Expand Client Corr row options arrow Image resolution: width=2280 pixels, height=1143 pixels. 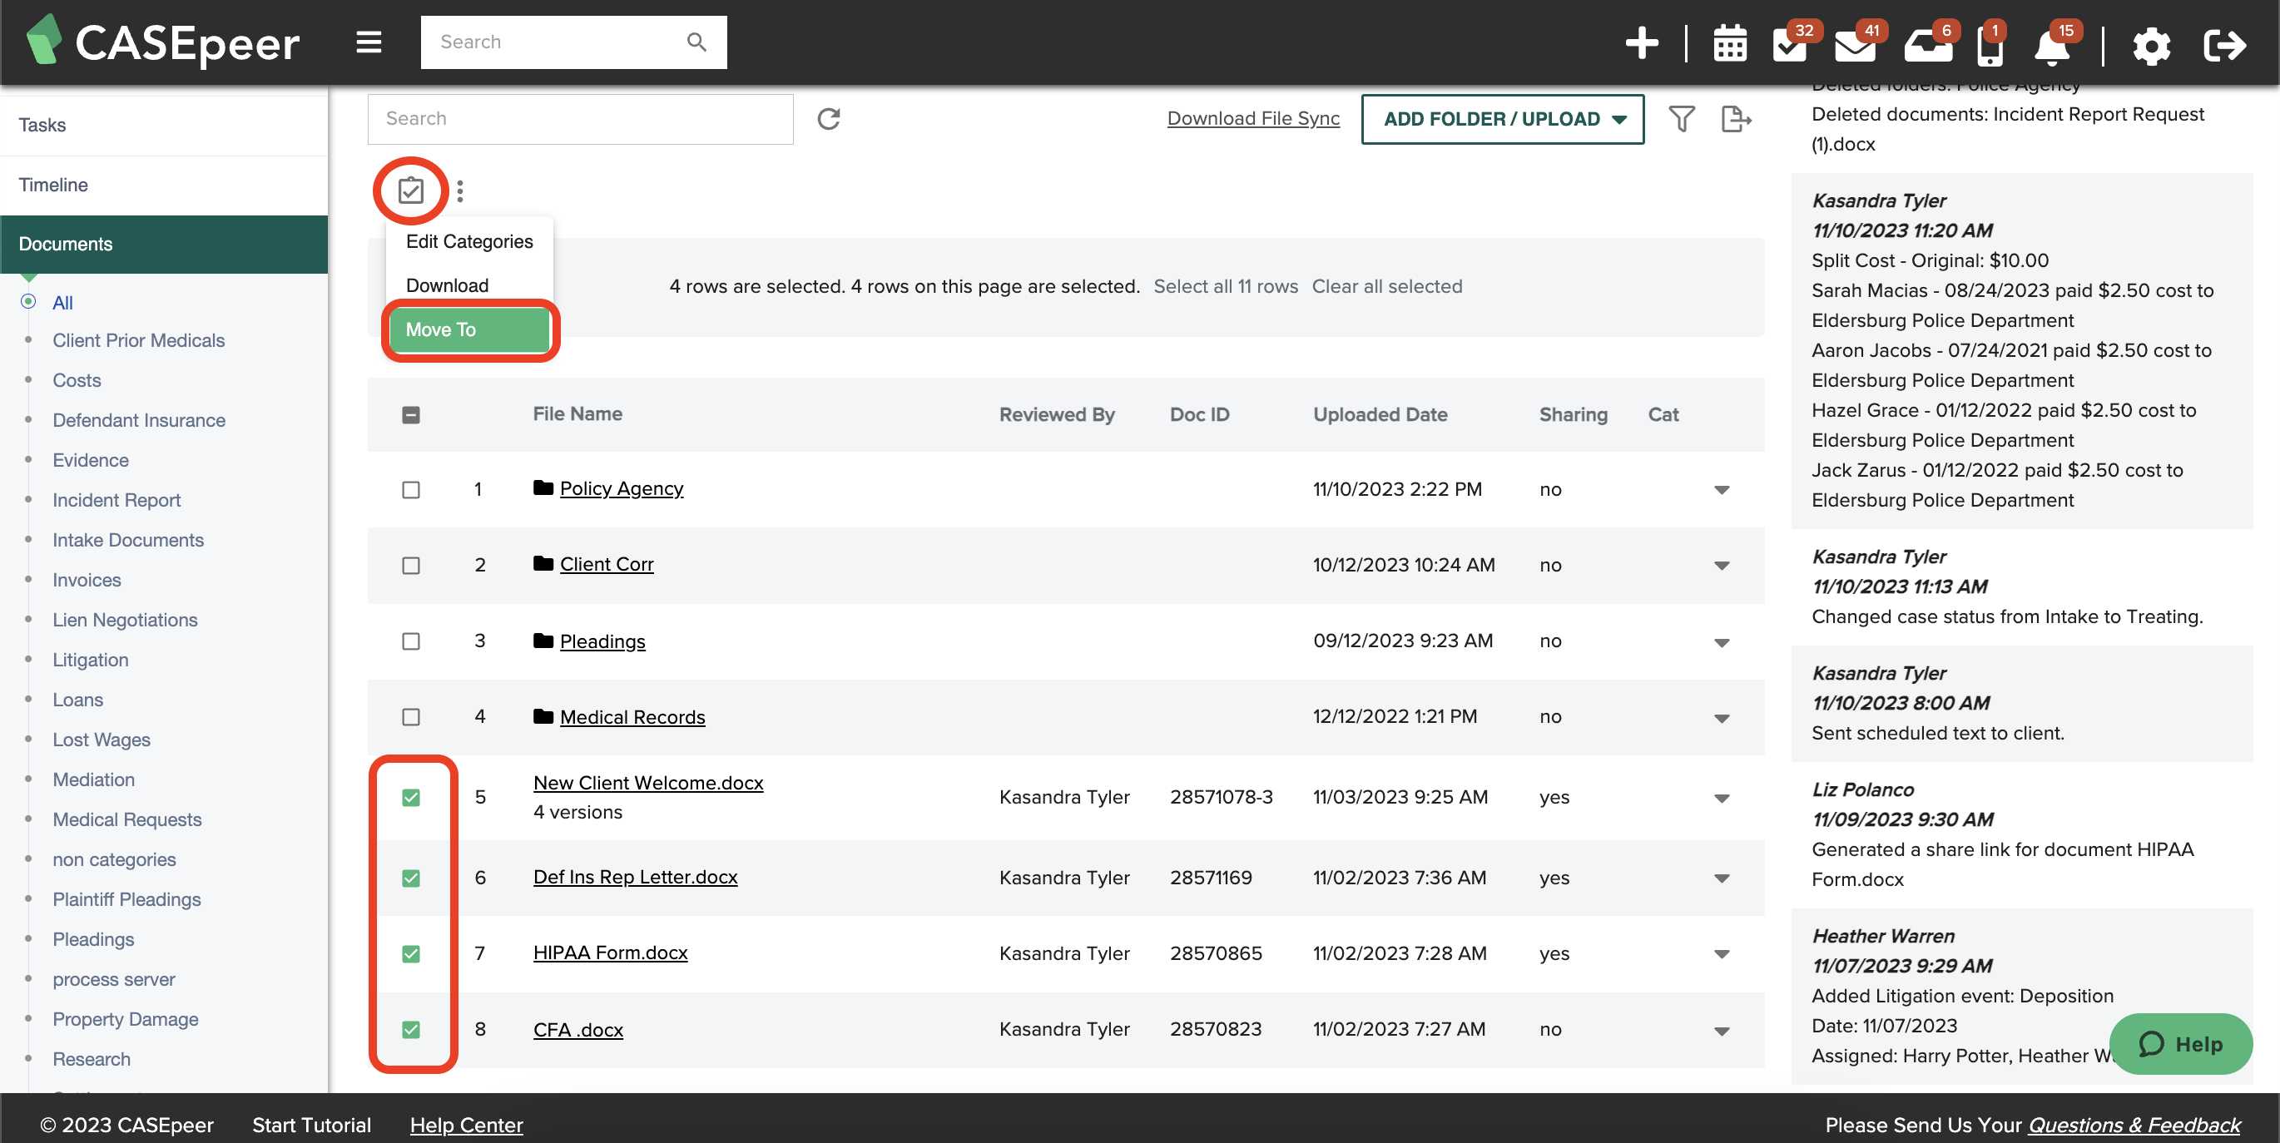(1722, 567)
